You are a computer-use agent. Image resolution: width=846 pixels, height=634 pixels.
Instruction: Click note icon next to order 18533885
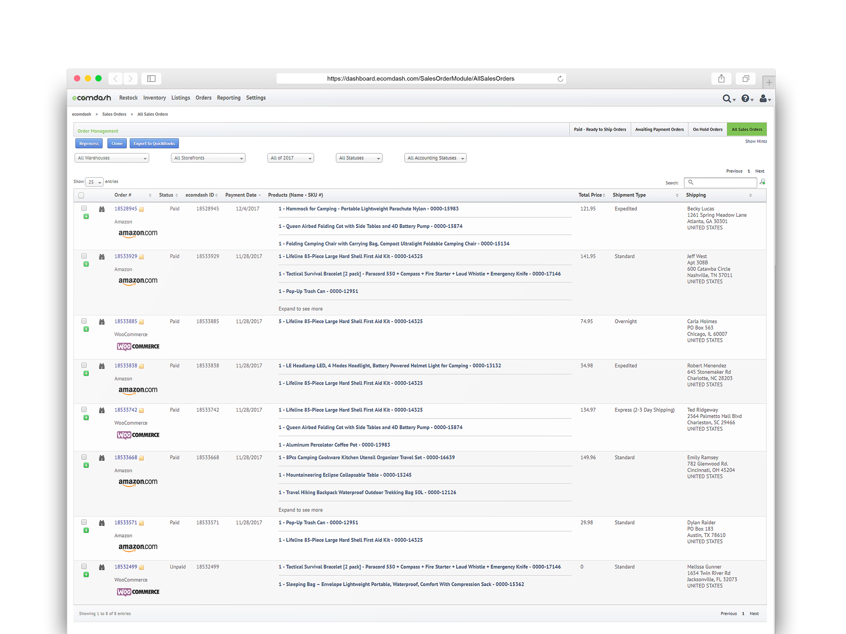tap(141, 322)
